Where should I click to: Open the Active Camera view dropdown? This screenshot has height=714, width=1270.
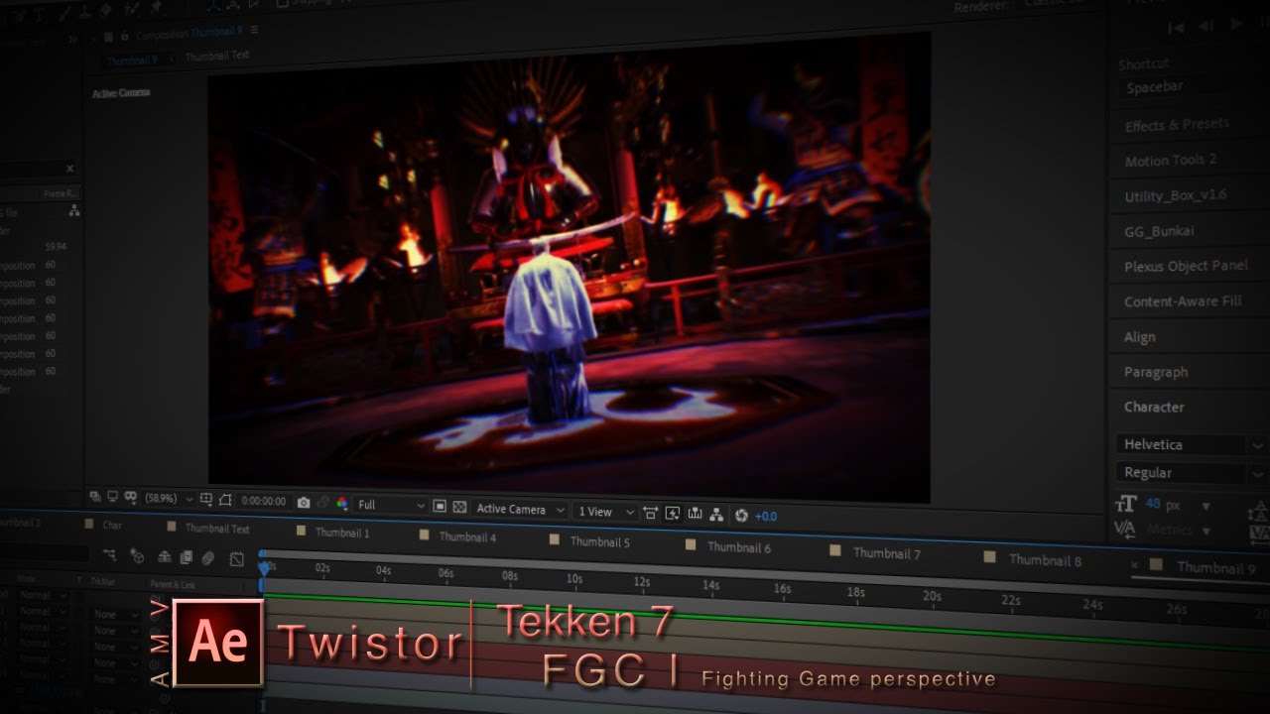tap(520, 510)
